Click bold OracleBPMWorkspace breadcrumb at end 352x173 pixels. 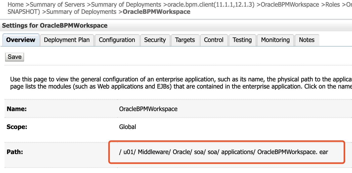click(157, 12)
